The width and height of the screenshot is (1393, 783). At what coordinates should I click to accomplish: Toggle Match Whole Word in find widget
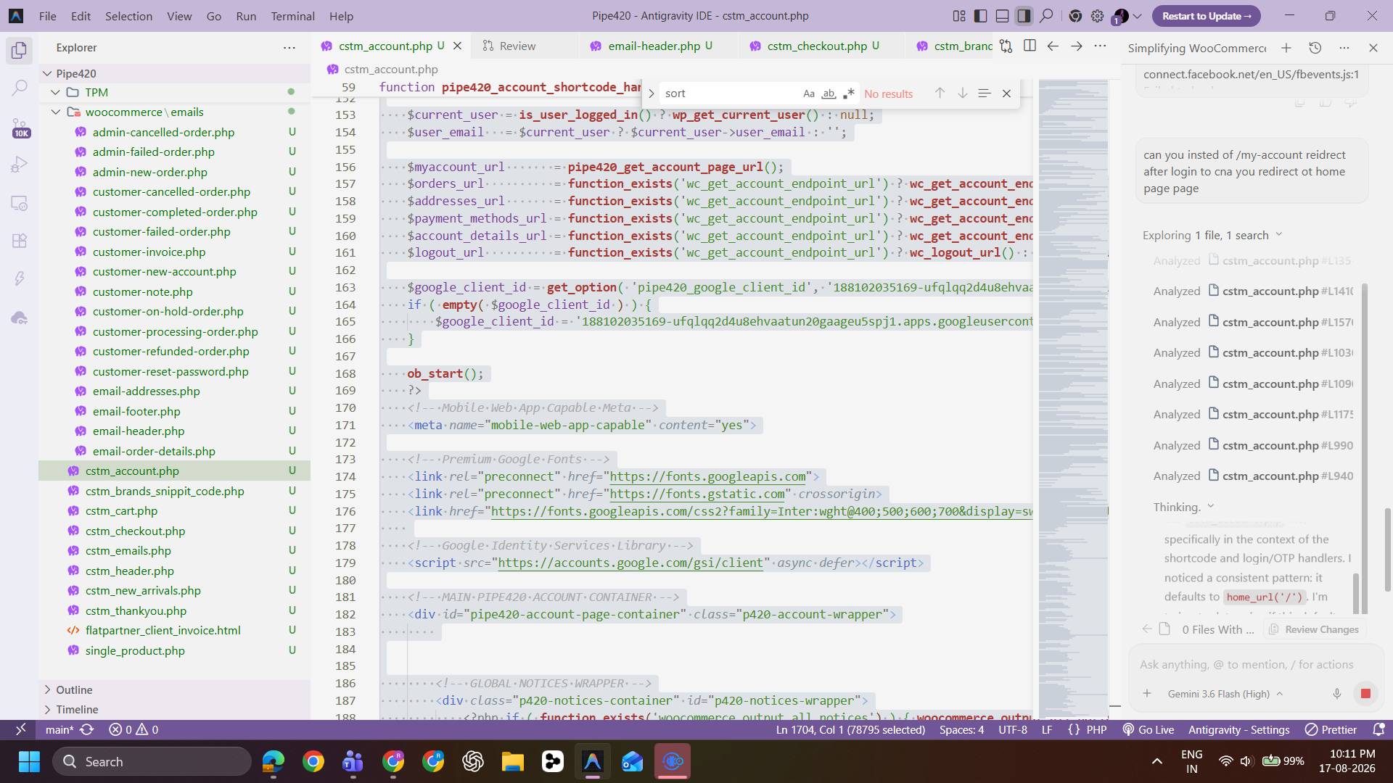coord(829,94)
